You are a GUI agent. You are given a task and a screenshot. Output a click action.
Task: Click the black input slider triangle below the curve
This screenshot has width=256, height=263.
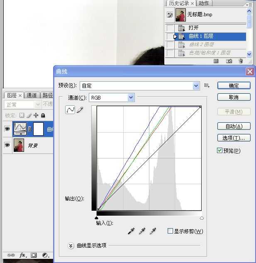click(x=96, y=218)
